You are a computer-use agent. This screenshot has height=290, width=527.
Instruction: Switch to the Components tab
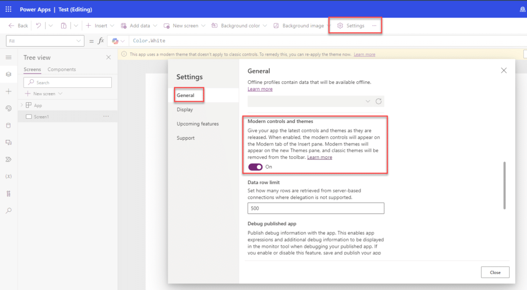click(x=62, y=69)
